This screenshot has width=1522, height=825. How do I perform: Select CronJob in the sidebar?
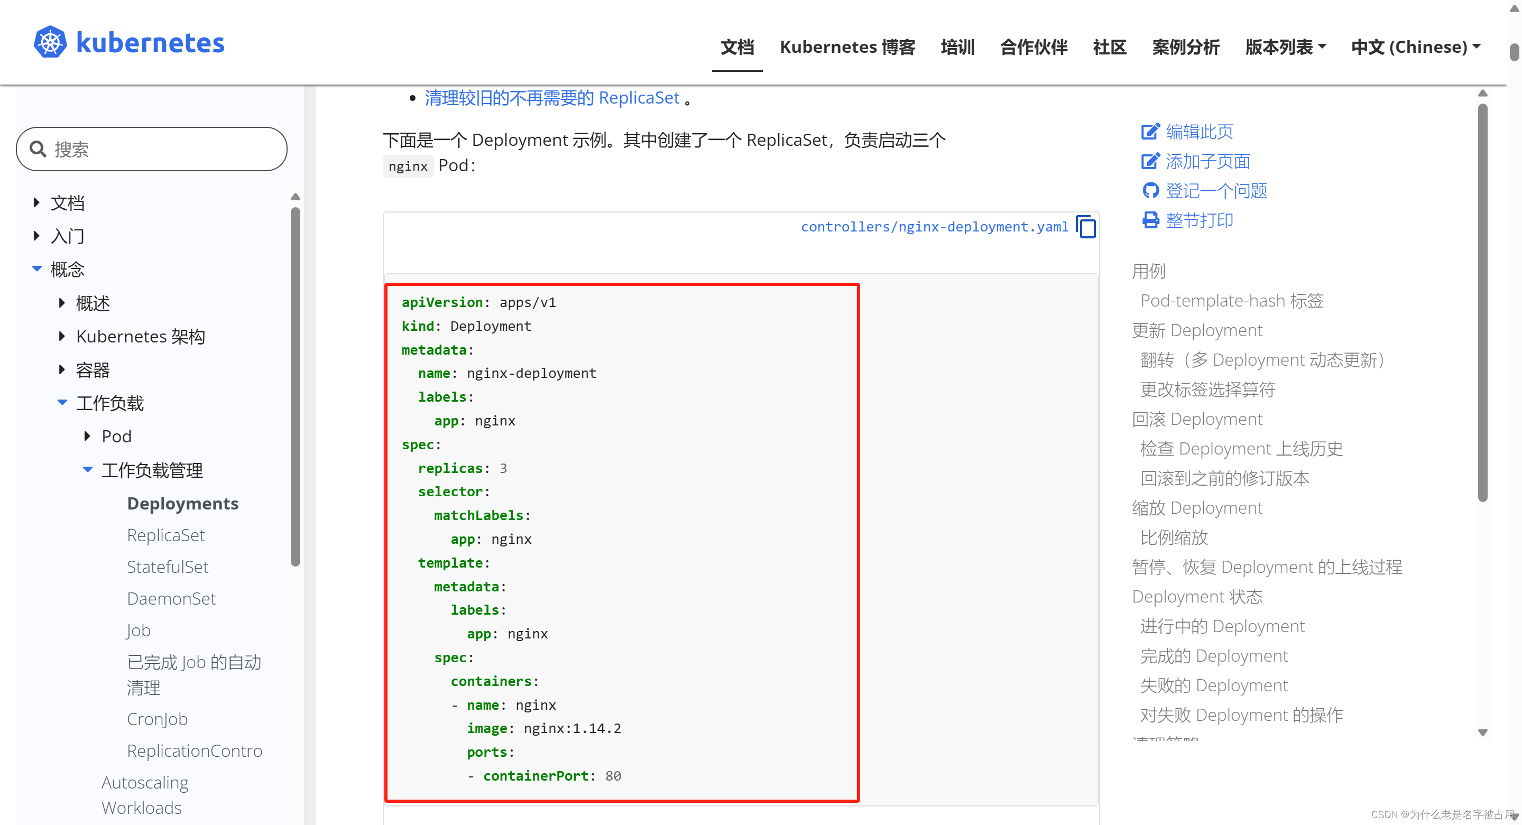pos(157,719)
